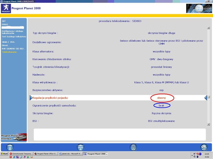Open 'RHR SIEMENS SID 803' breadcrumb
The height and width of the screenshot is (159, 213).
point(13,49)
